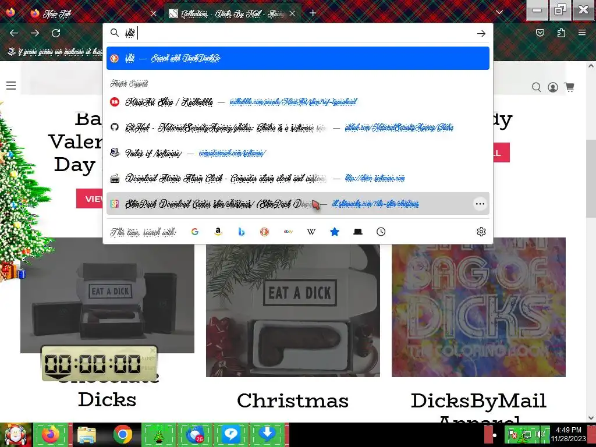Open Save to Pocket button
596x447 pixels.
(540, 33)
